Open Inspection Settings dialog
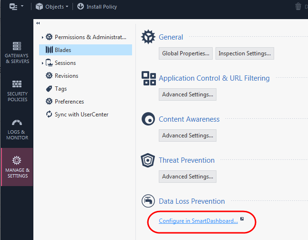Screen dimensions: 308x240 [x=245, y=53]
